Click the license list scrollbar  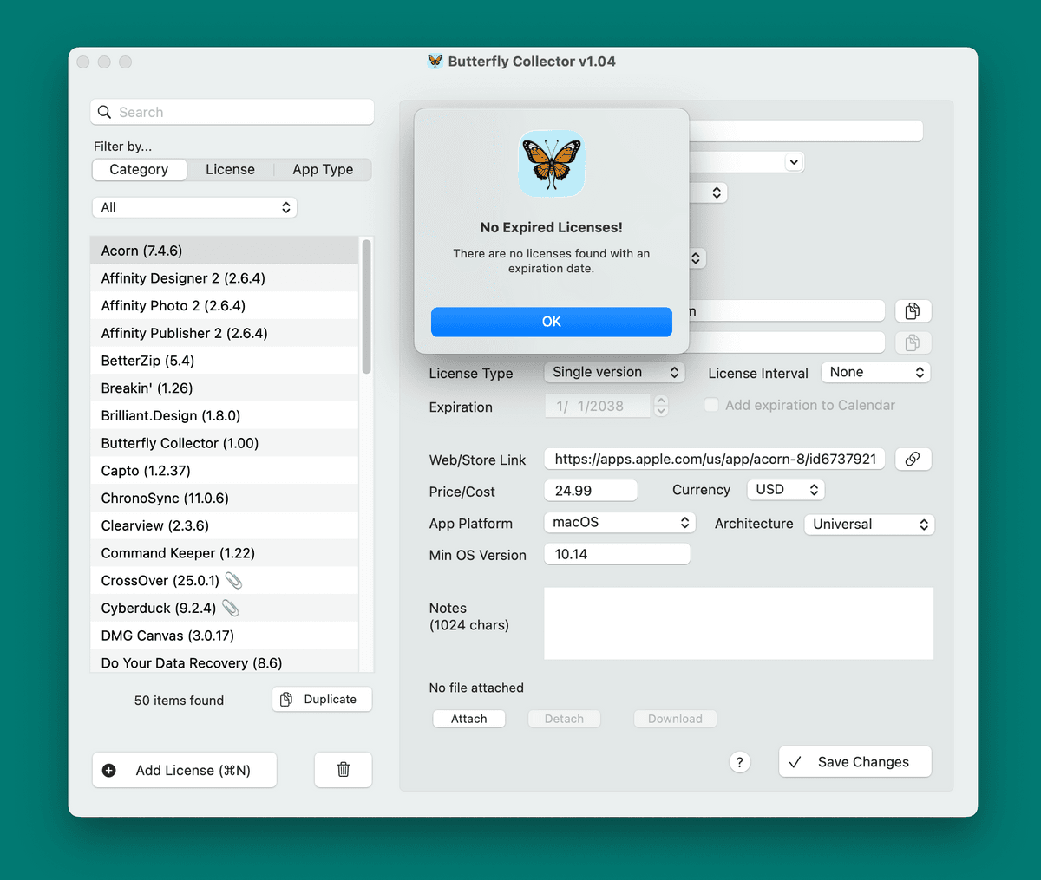pyautogui.click(x=366, y=308)
